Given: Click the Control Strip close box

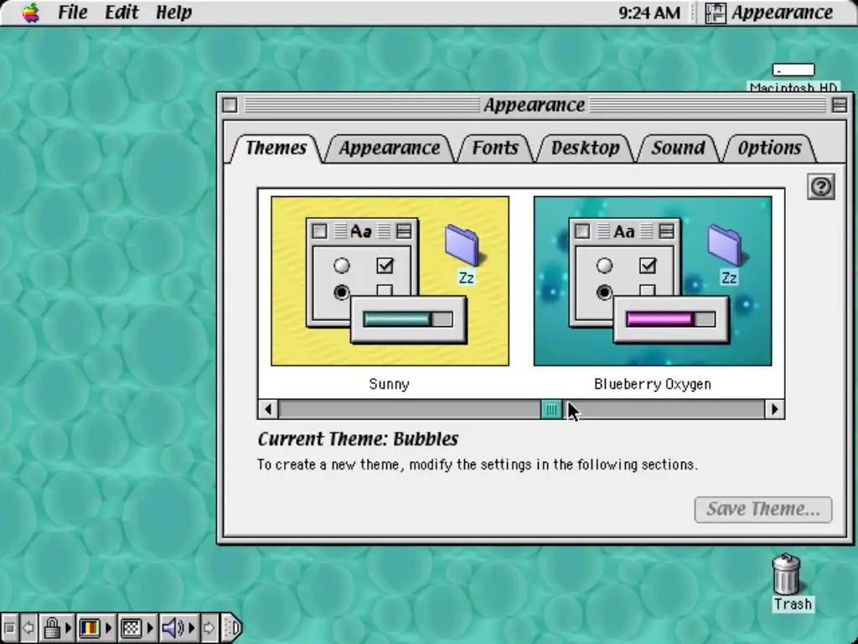Looking at the screenshot, I should pyautogui.click(x=9, y=627).
